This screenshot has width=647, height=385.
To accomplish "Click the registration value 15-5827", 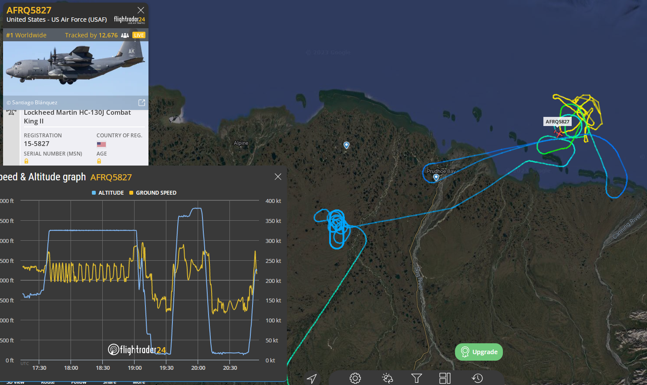I will [37, 144].
